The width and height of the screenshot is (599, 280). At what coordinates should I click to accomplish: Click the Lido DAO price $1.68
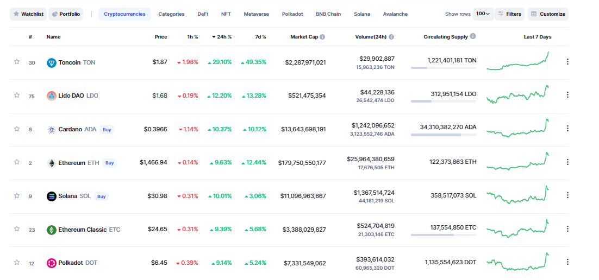[x=160, y=96]
